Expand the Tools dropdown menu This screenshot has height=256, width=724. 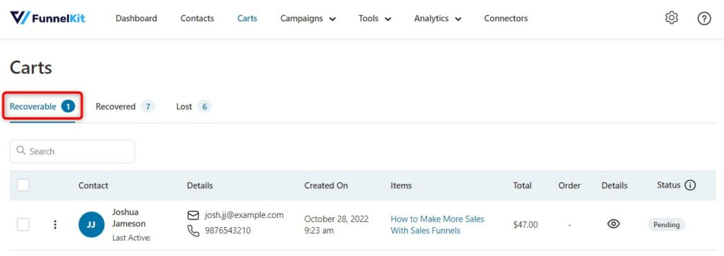375,18
